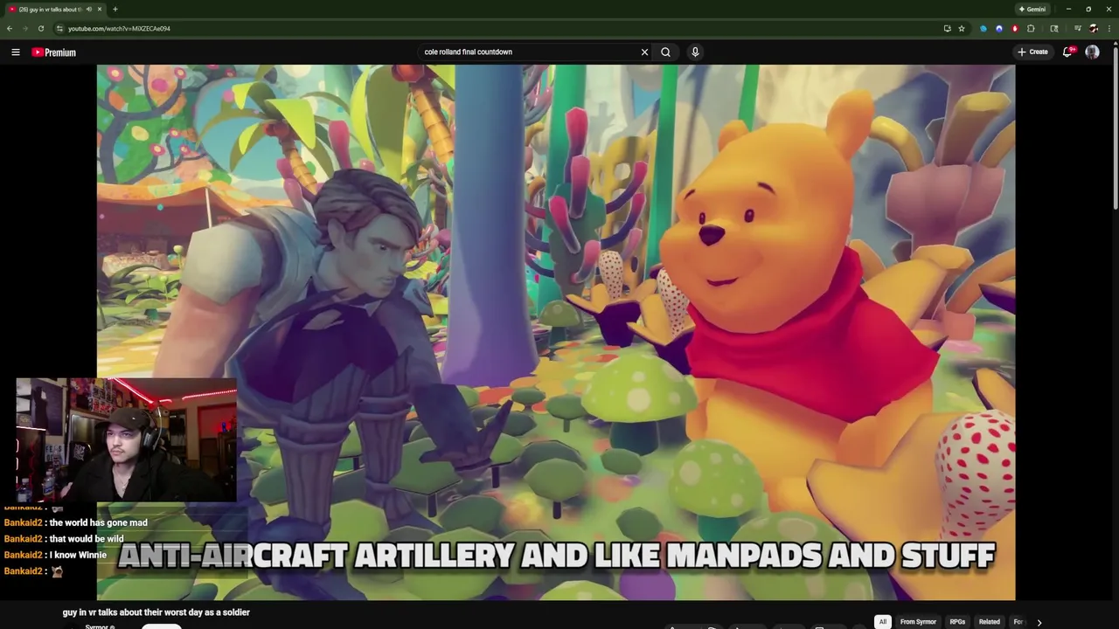Viewport: 1119px width, 629px height.
Task: Open the Create menu
Action: (x=1032, y=52)
